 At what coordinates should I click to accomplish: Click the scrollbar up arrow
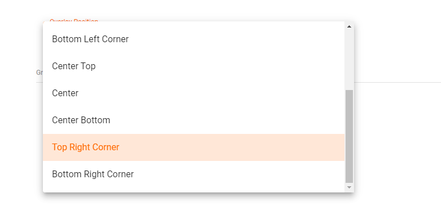(x=349, y=26)
